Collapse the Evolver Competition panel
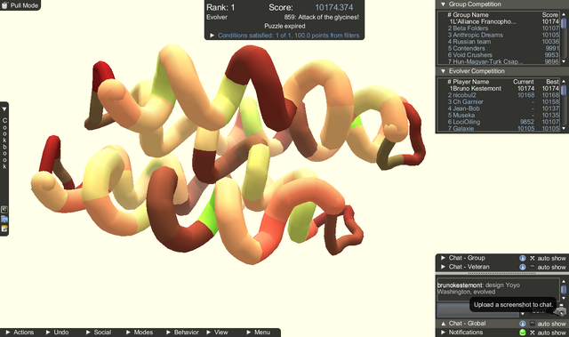 (443, 71)
